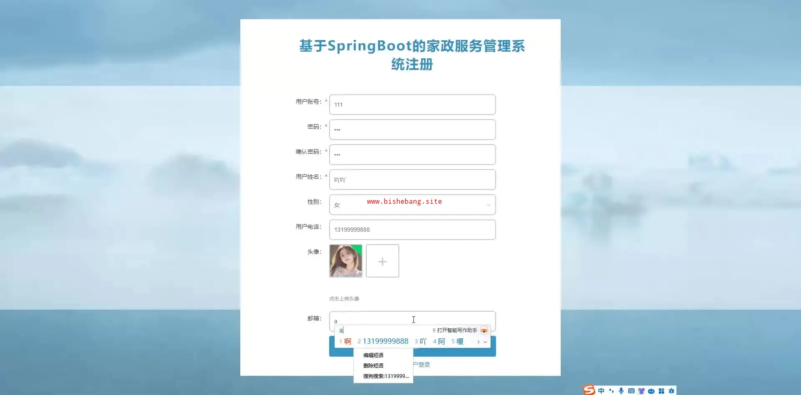Choose 删除短语 in the context menu
Screen dimensions: 801x395
pyautogui.click(x=383, y=366)
